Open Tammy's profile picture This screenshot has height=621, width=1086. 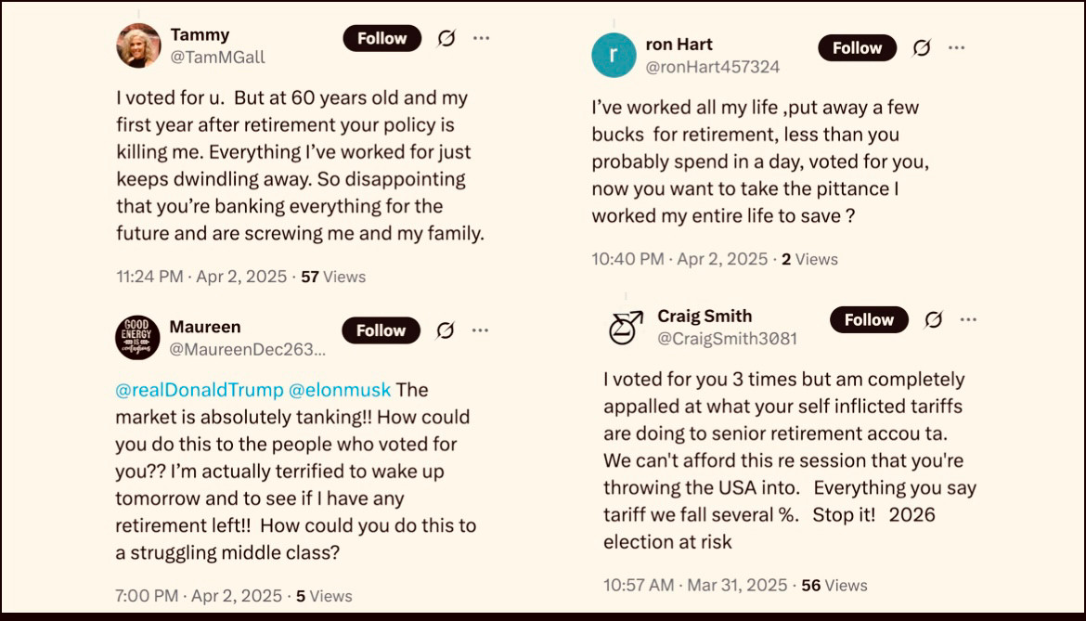coord(138,45)
